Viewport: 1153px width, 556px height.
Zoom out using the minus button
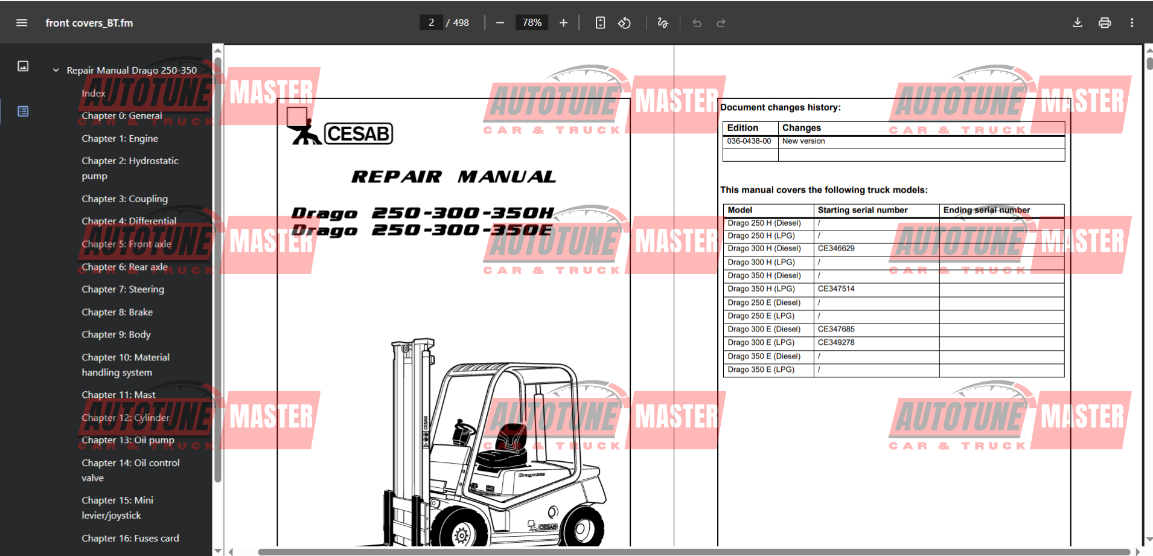[x=500, y=22]
